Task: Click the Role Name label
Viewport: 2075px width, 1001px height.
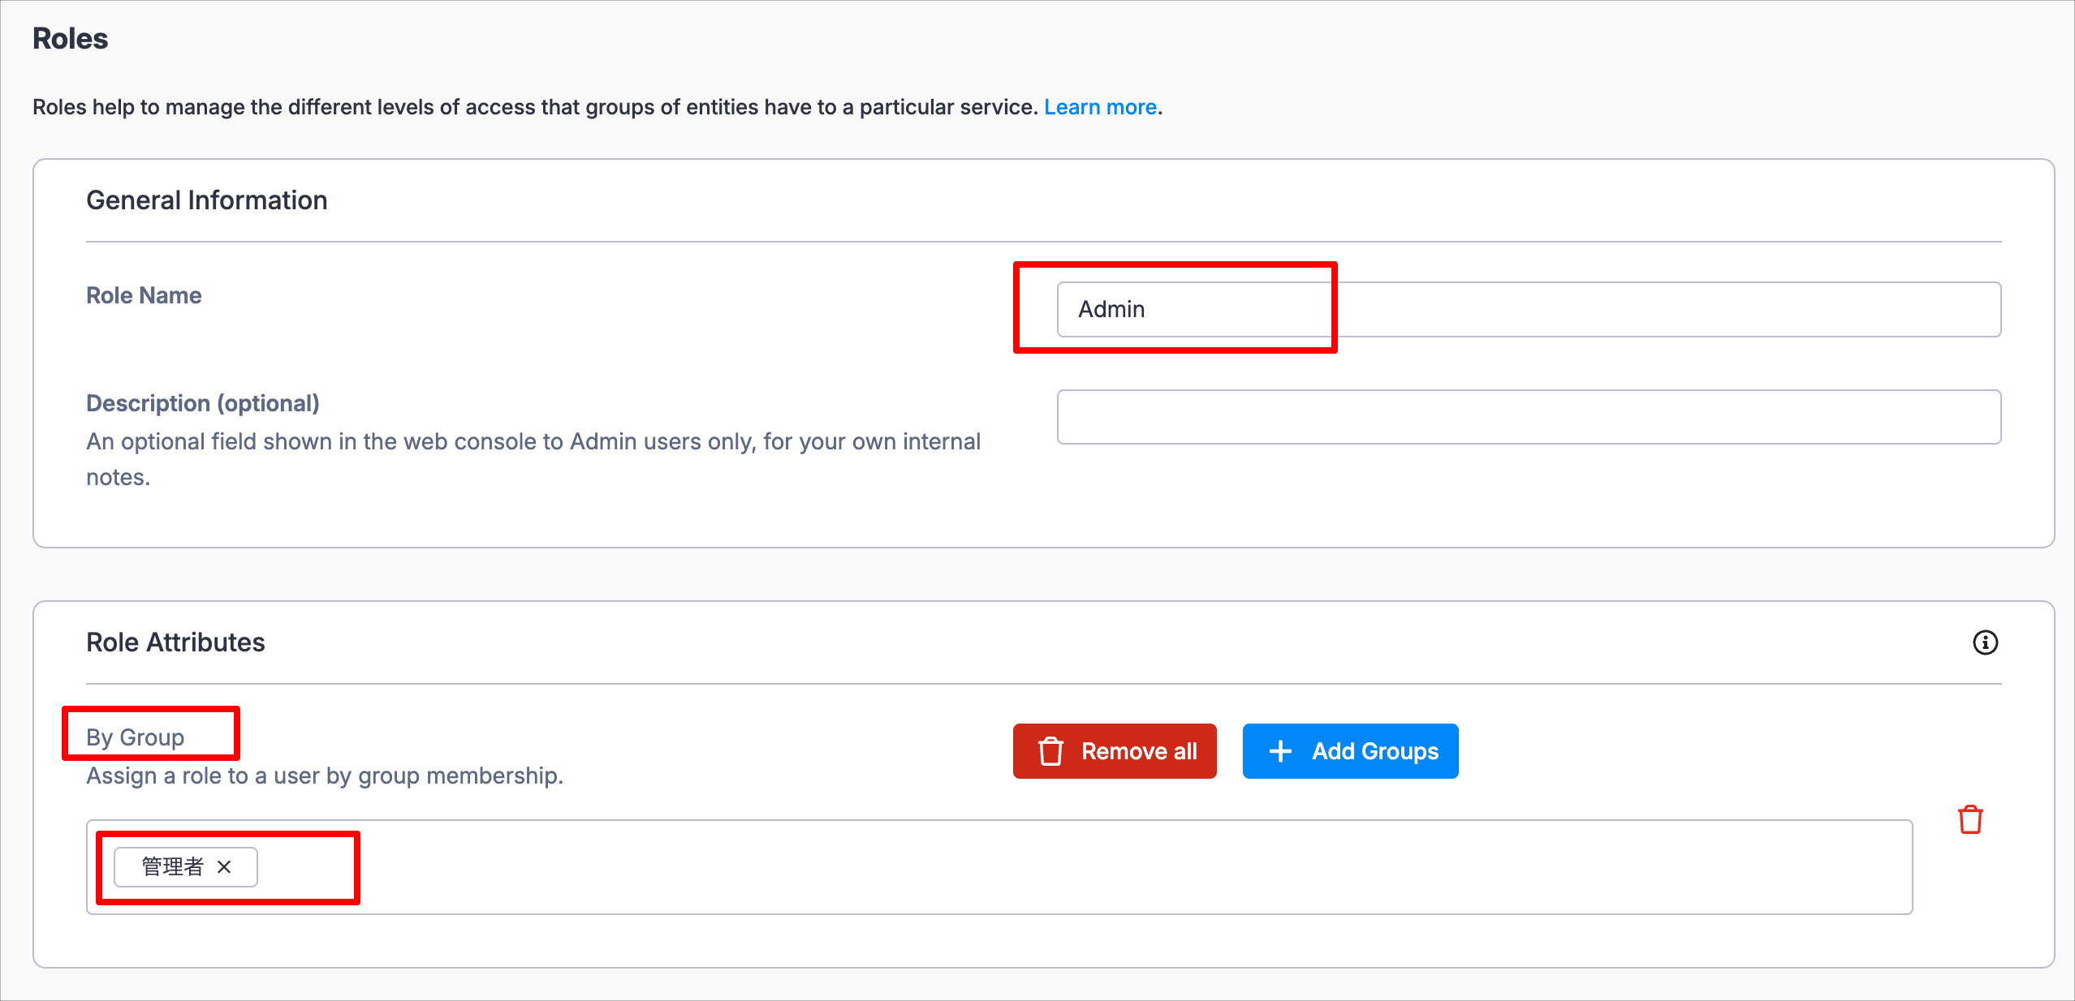Action: (144, 295)
